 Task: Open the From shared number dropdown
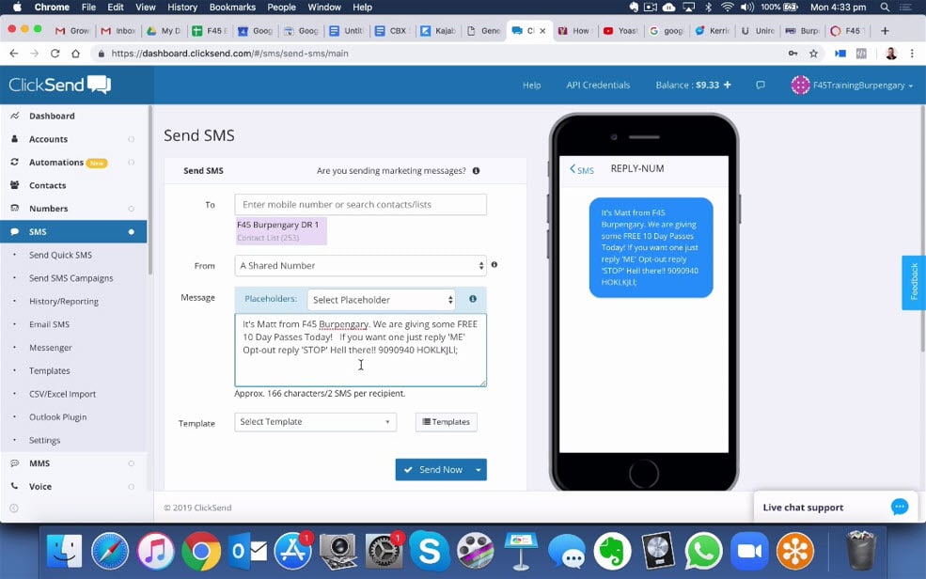pyautogui.click(x=360, y=266)
